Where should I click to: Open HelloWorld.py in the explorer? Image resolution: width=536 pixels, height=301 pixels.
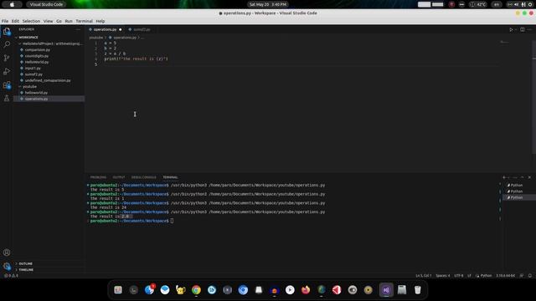[x=49, y=62]
